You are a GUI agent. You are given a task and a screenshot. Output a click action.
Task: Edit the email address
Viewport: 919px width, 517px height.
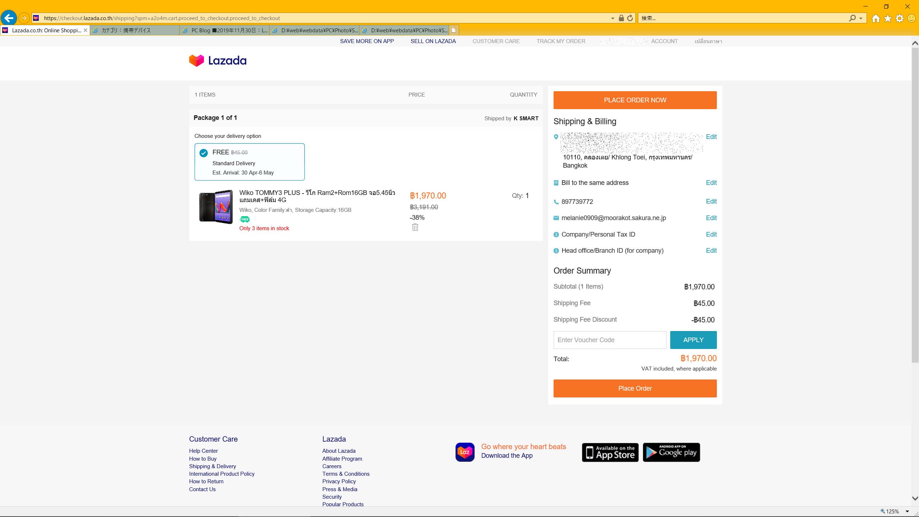point(711,218)
